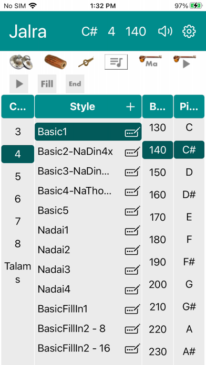The height and width of the screenshot is (365, 206).
Task: Choose the BasicFillIn1 style
Action: tap(63, 309)
